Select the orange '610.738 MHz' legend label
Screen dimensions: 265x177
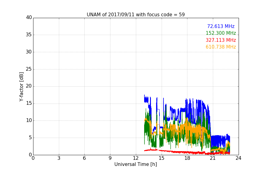pos(221,47)
